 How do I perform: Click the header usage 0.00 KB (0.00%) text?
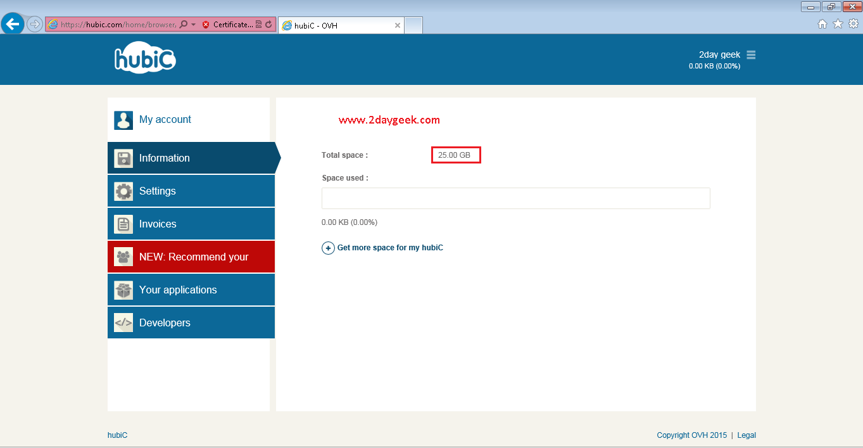point(715,66)
